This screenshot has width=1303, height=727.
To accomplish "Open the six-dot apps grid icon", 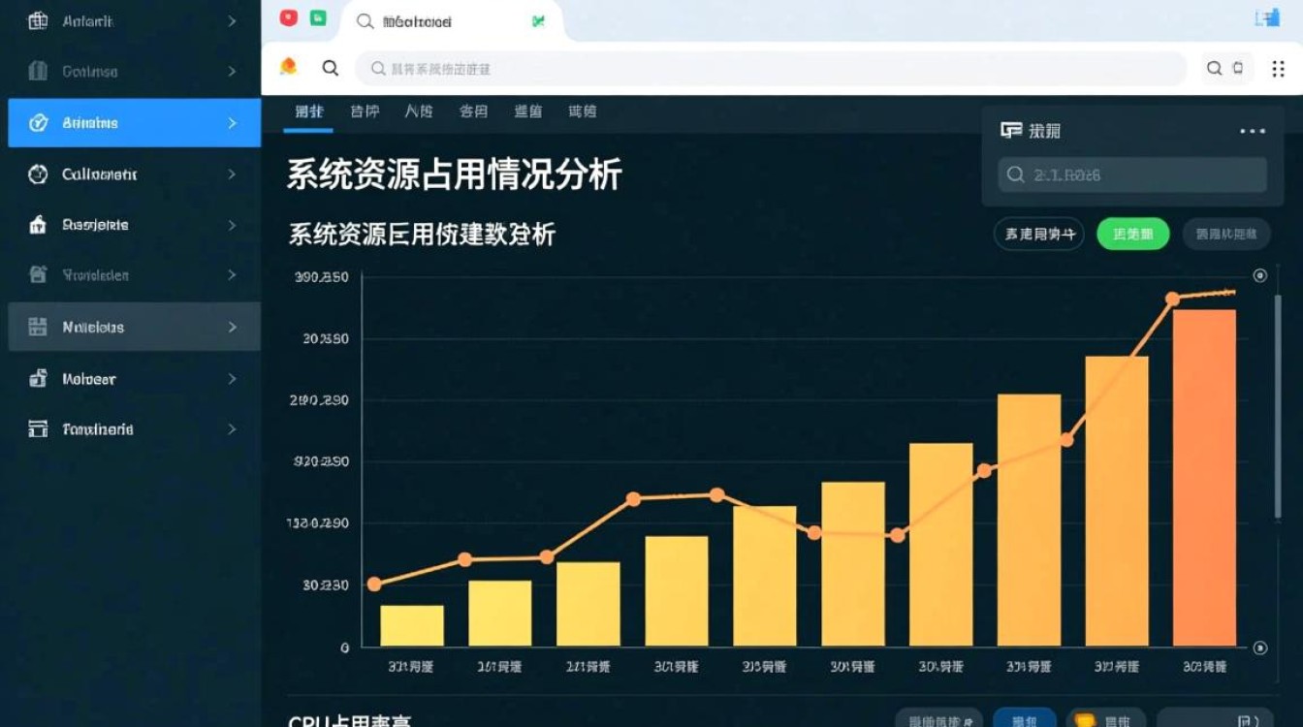I will (1278, 68).
